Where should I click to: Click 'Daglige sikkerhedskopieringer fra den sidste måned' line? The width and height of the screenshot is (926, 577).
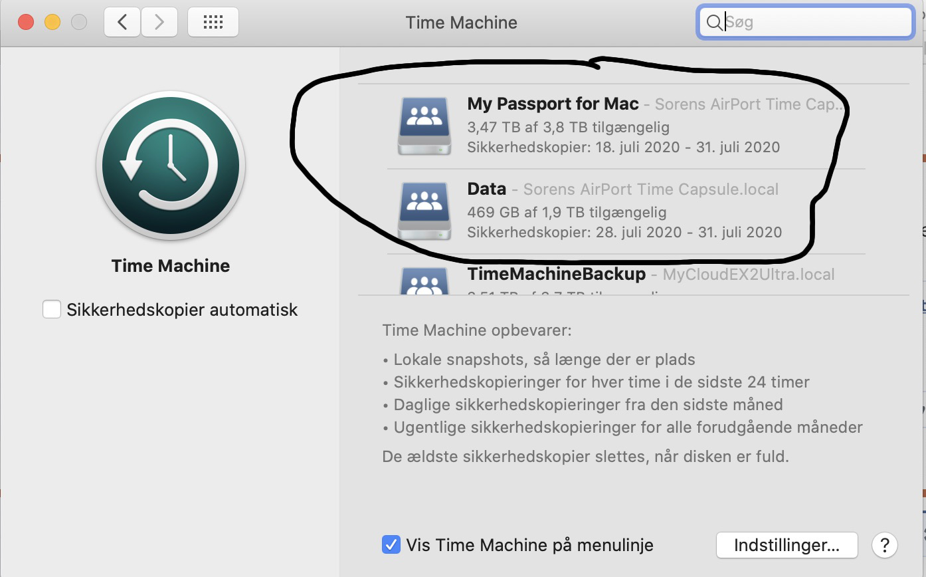583,404
